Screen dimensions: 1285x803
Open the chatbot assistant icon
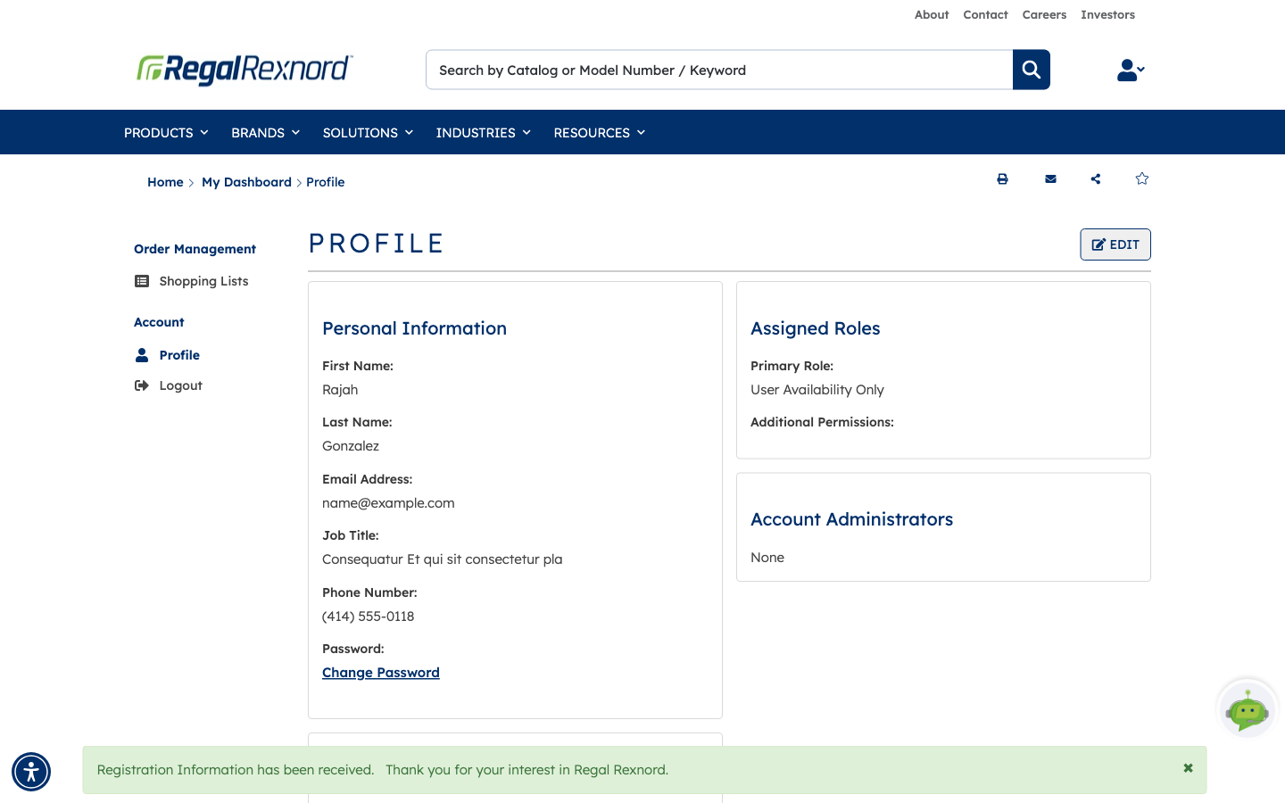1248,709
